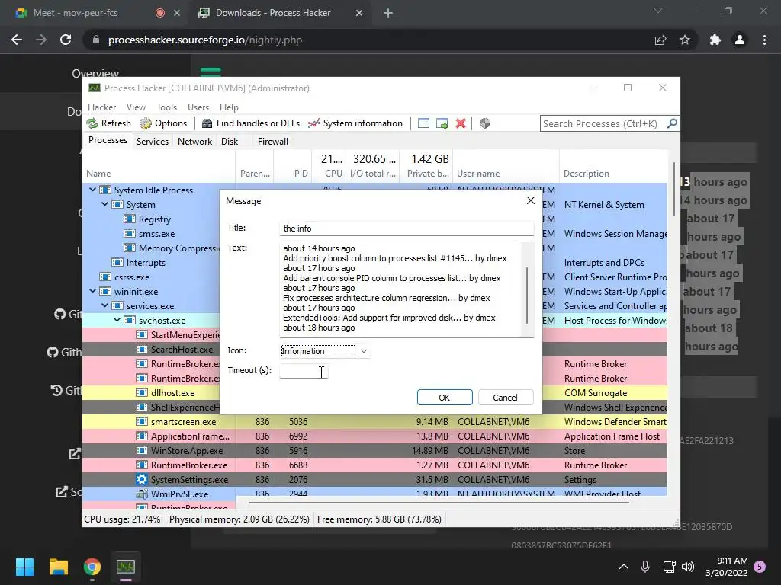This screenshot has height=585, width=781.
Task: Click Process Hacker taskbar icon
Action: [126, 567]
